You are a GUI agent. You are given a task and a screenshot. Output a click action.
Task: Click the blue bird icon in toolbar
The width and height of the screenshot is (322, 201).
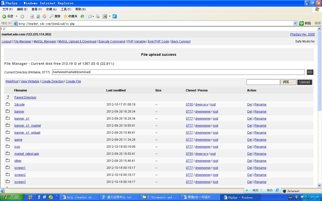click(x=115, y=16)
